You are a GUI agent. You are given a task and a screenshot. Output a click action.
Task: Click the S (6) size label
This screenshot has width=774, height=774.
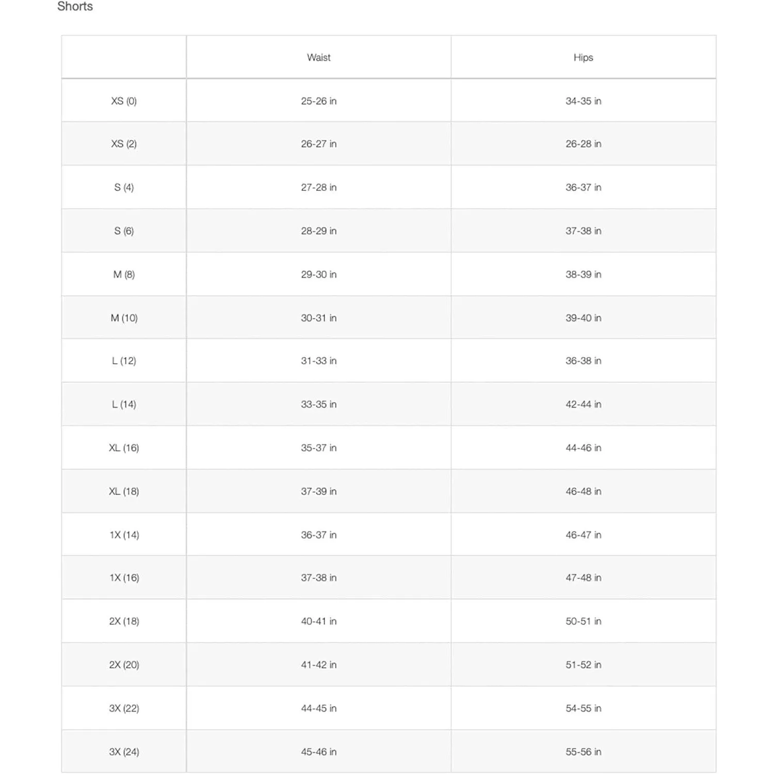pyautogui.click(x=124, y=231)
